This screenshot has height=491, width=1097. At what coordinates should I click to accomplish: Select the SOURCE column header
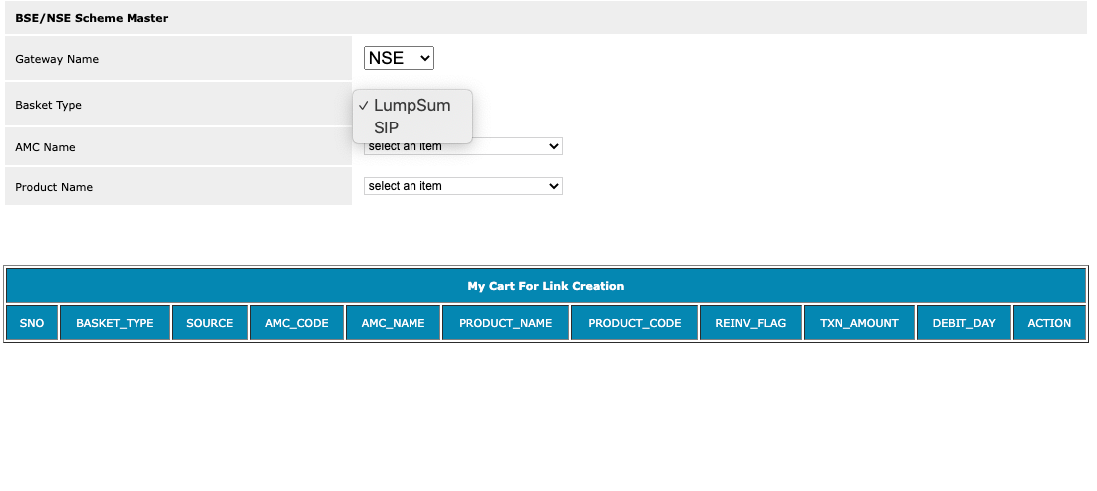click(x=210, y=323)
